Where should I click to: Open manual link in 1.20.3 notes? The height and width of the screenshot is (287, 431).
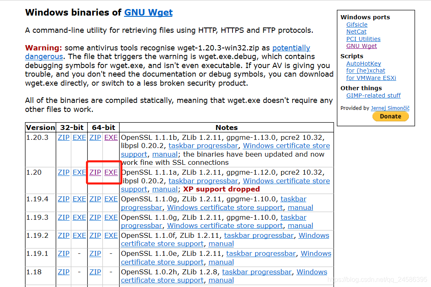point(165,155)
